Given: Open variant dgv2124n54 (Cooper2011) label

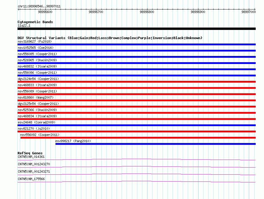Looking at the screenshot, I should click(38, 79).
